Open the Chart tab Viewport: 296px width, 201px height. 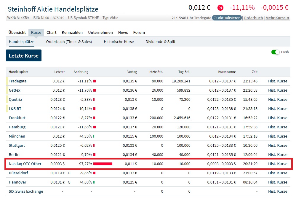[x=51, y=33]
